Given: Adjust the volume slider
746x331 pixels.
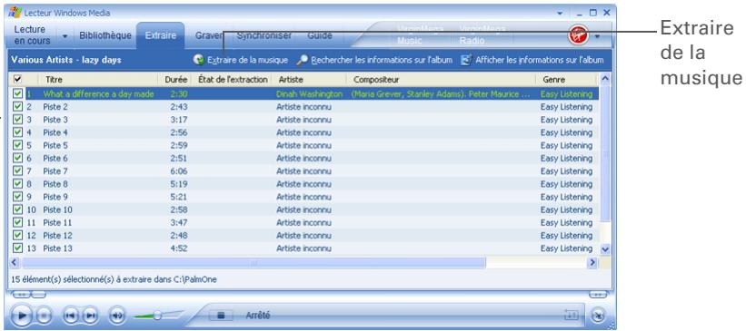Looking at the screenshot, I should click(x=158, y=315).
